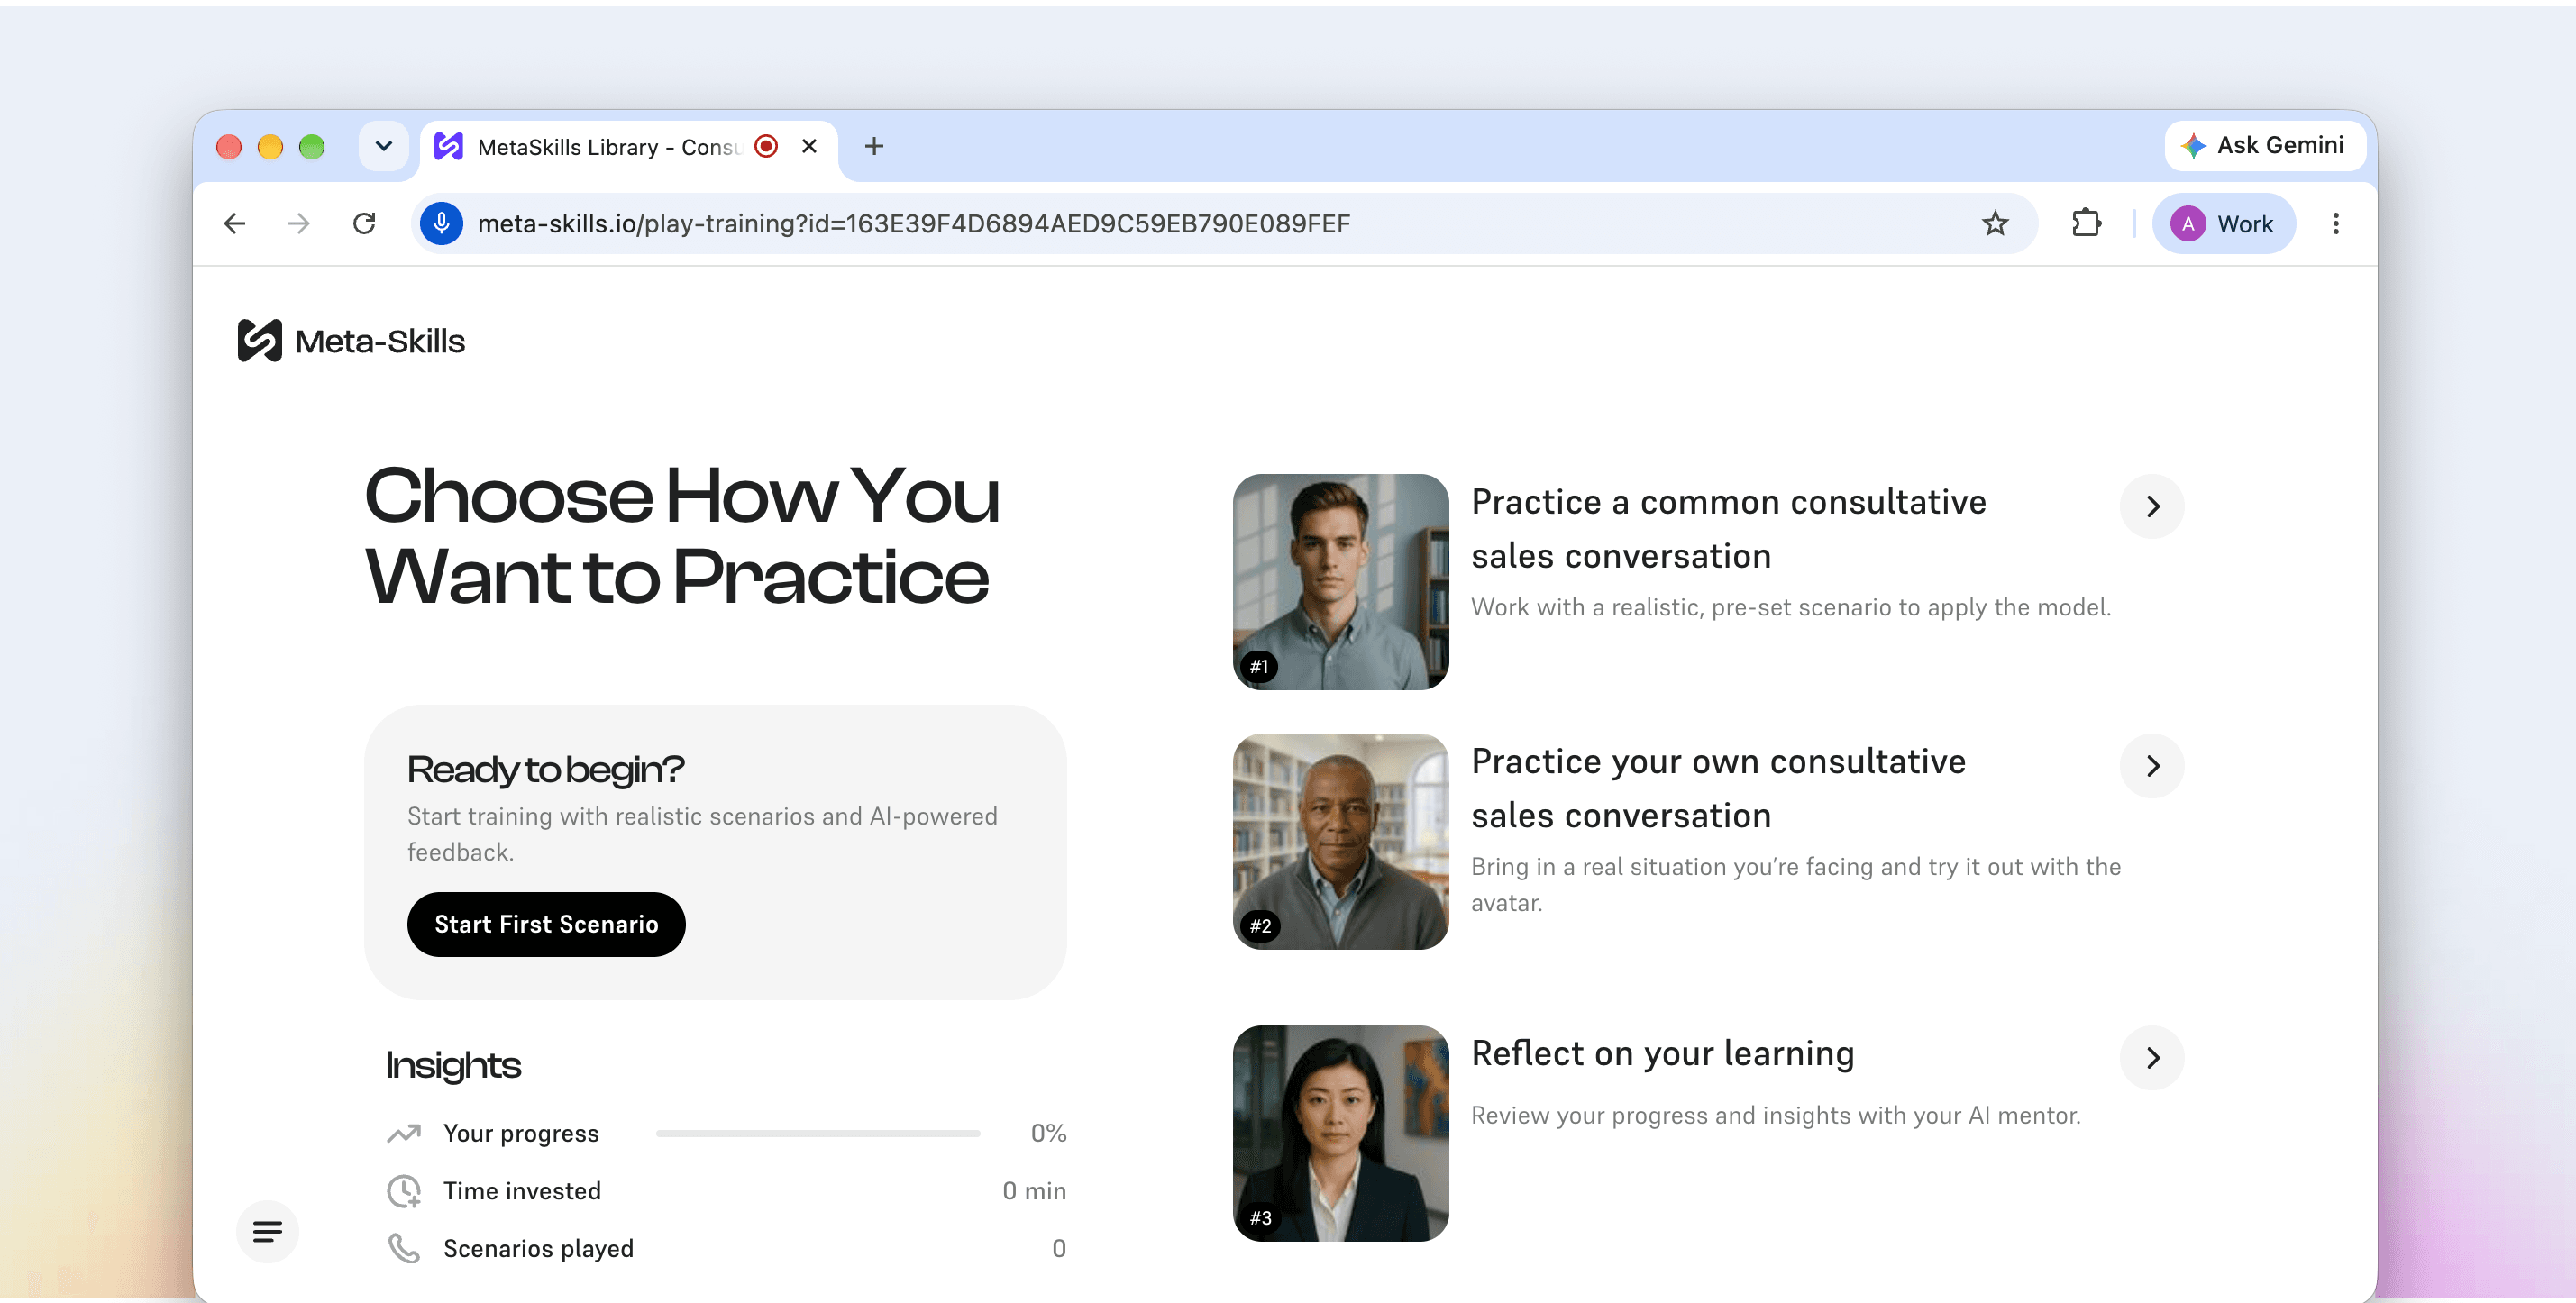
Task: Start First Scenario
Action: tap(546, 924)
